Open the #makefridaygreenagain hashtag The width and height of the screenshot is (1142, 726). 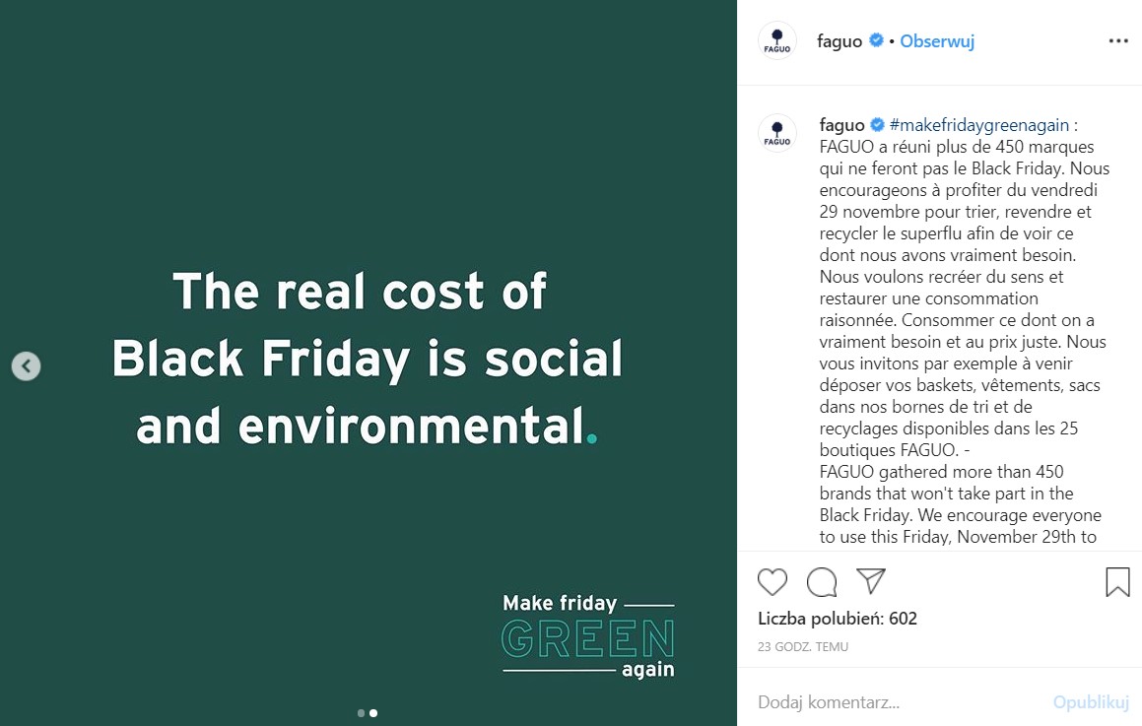point(979,125)
